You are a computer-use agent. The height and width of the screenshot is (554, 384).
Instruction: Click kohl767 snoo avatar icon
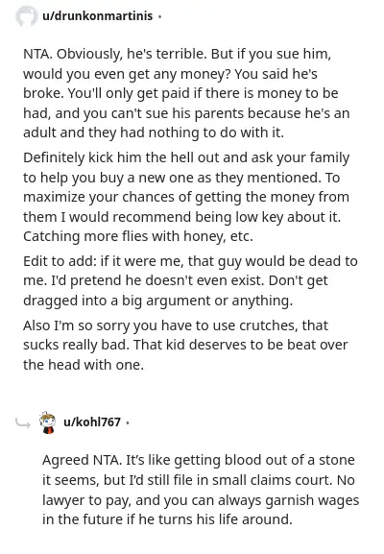48,422
